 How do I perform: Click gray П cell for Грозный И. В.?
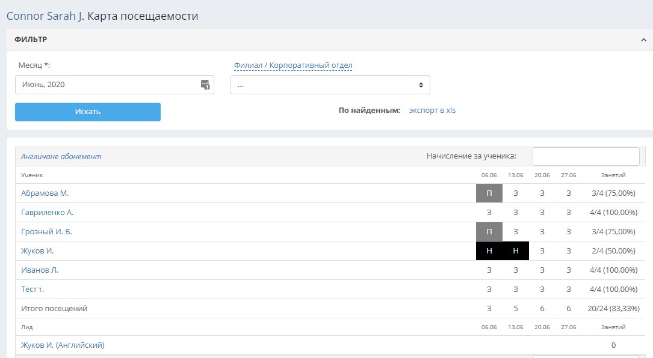[489, 232]
